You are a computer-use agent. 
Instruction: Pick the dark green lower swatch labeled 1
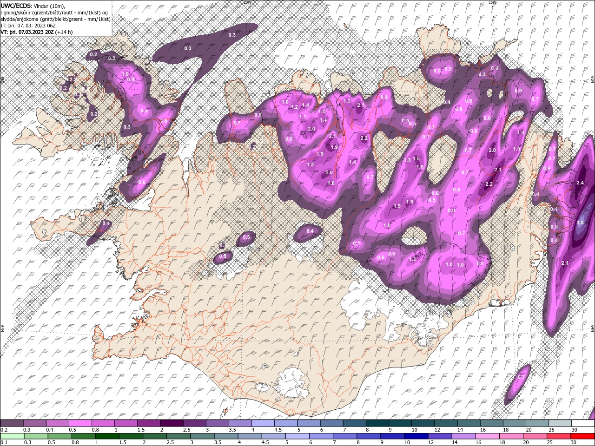(107, 436)
